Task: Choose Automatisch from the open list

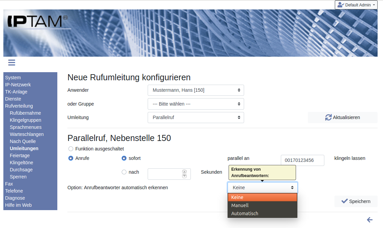Action: [245, 213]
